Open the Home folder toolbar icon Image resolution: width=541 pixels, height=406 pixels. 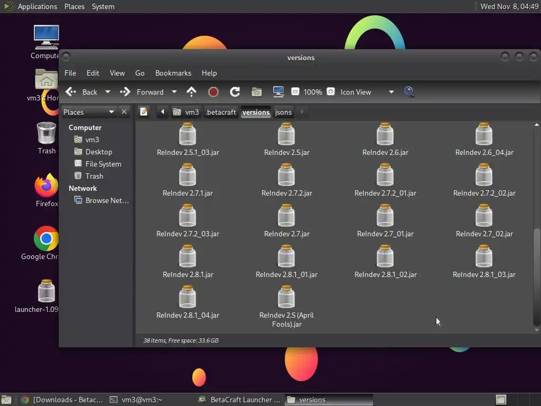(257, 92)
